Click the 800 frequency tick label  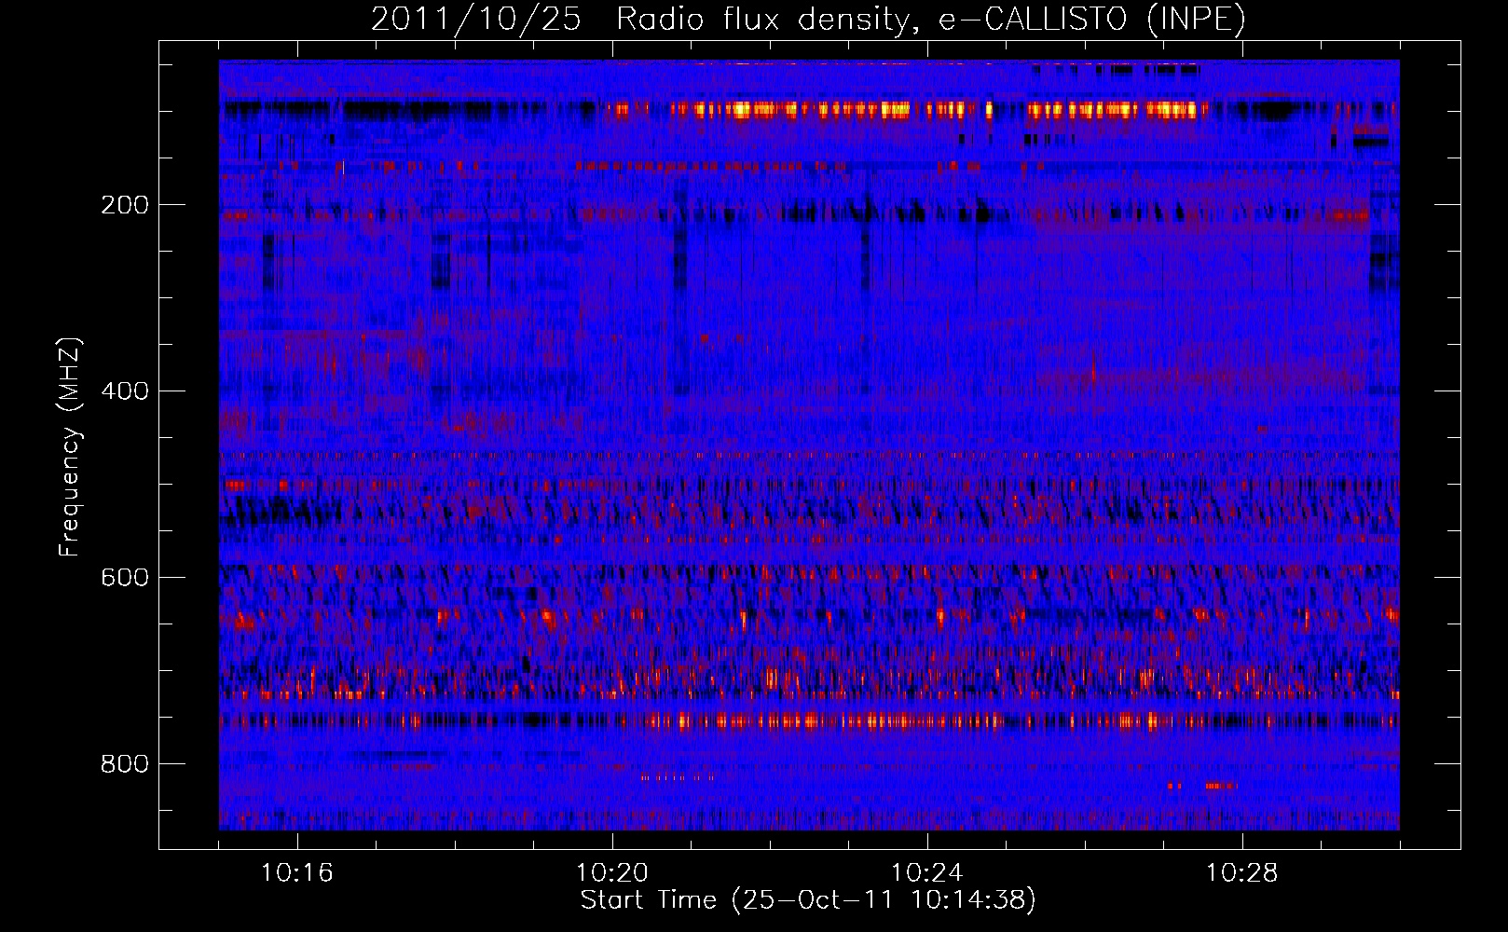tap(125, 764)
